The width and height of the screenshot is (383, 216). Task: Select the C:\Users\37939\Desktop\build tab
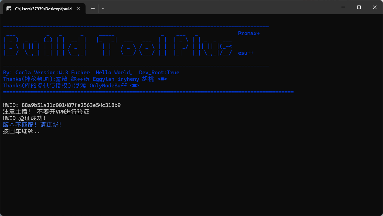pyautogui.click(x=43, y=9)
